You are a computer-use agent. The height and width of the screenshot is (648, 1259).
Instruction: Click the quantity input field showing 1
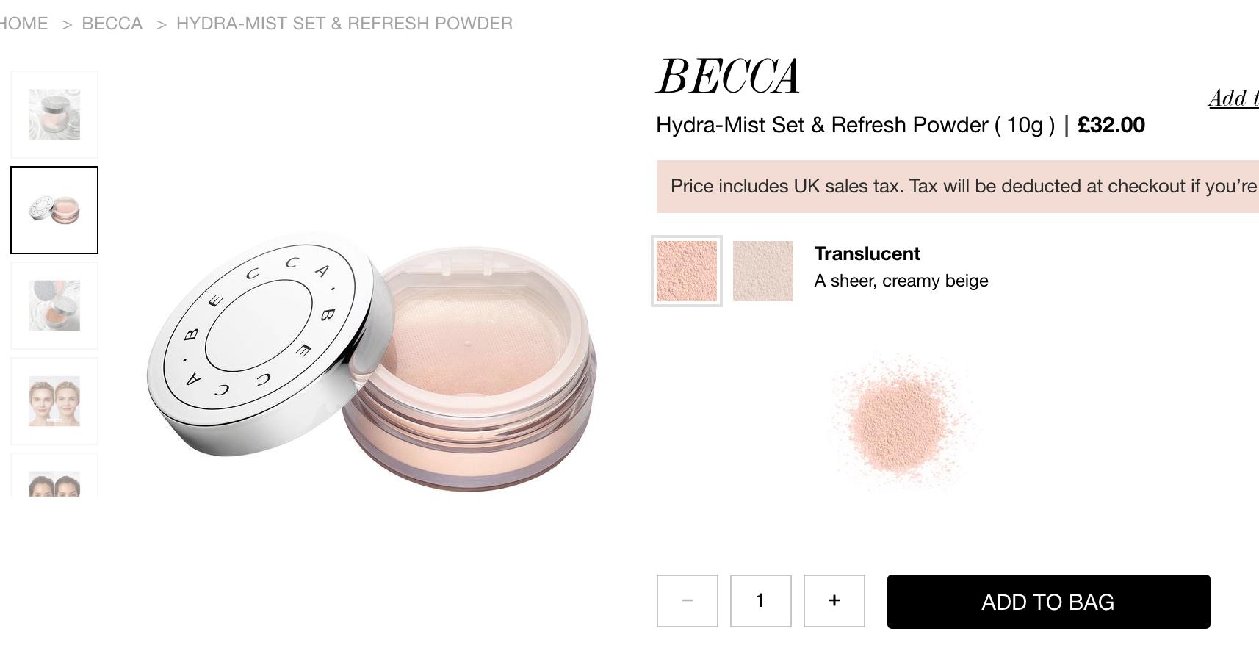tap(760, 601)
